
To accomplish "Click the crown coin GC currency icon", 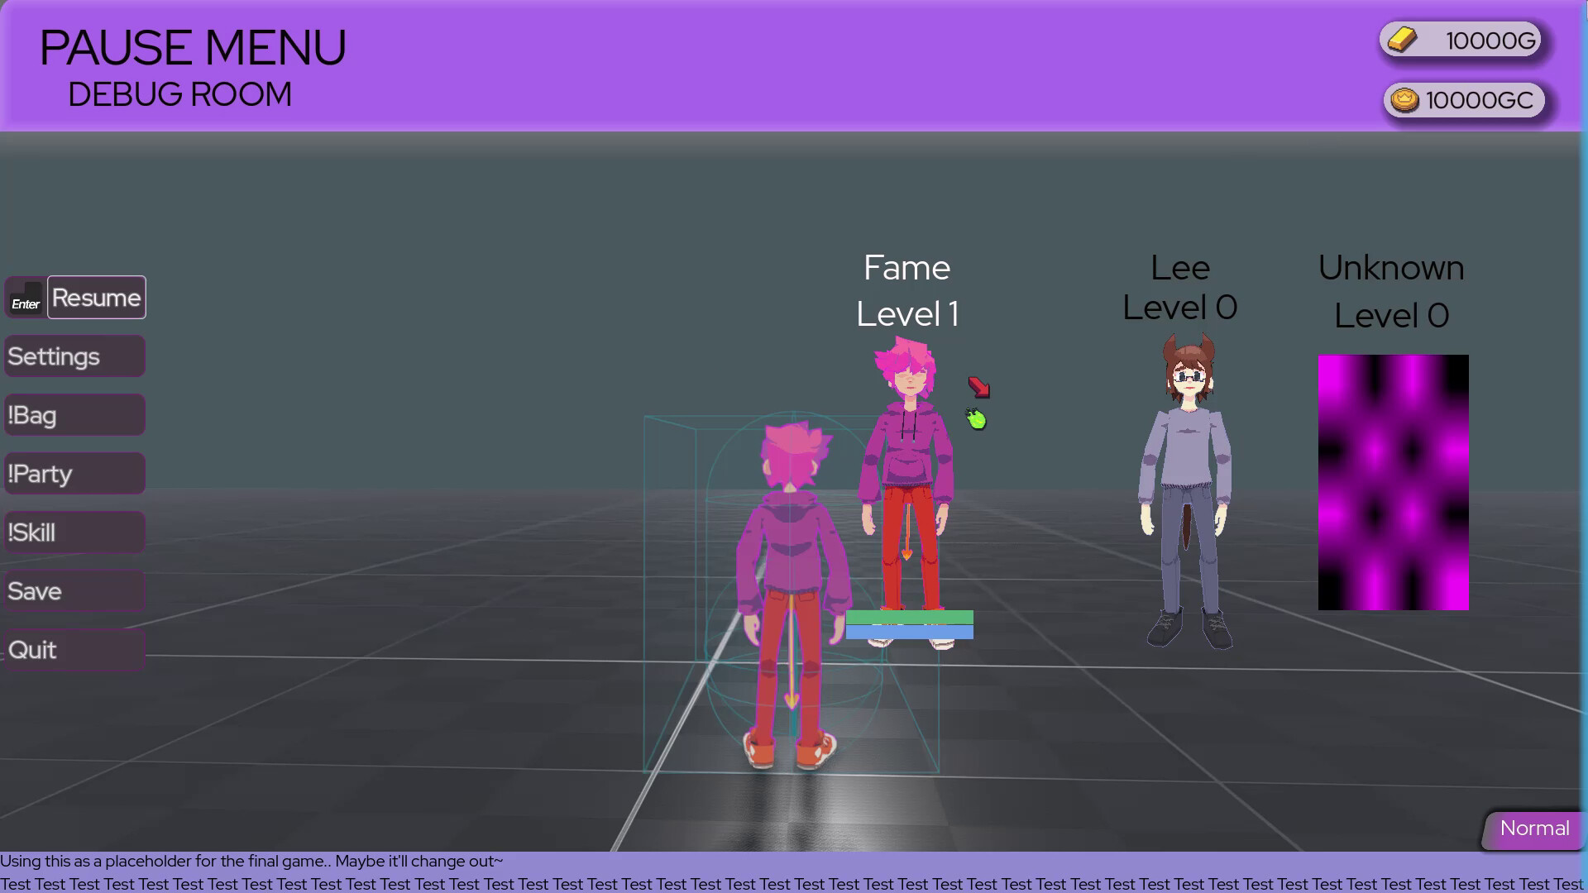I will (1404, 100).
